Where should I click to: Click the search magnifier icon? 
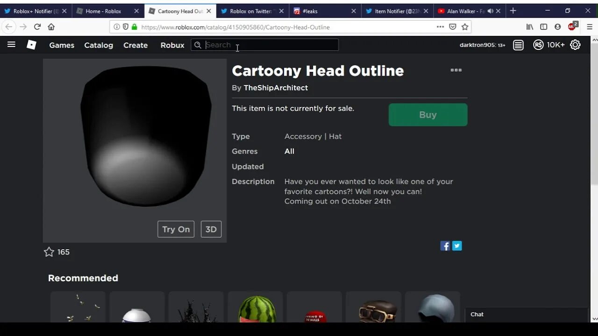point(198,45)
